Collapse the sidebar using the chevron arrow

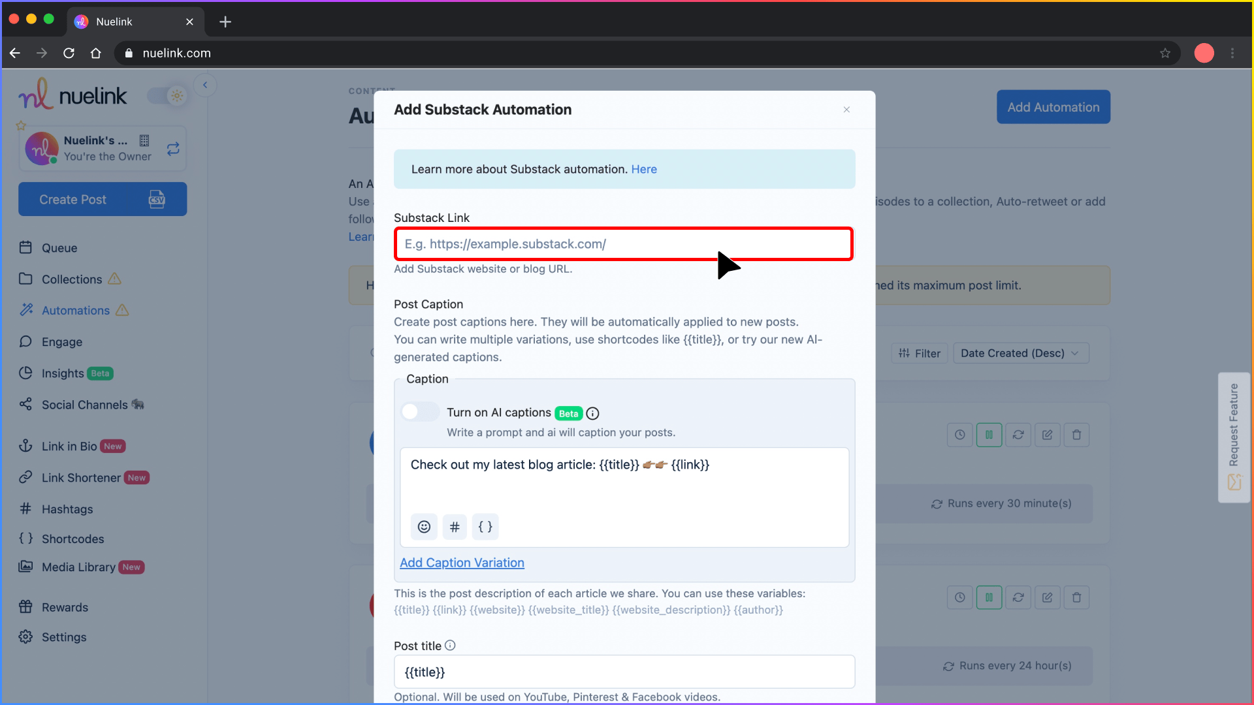pos(206,85)
